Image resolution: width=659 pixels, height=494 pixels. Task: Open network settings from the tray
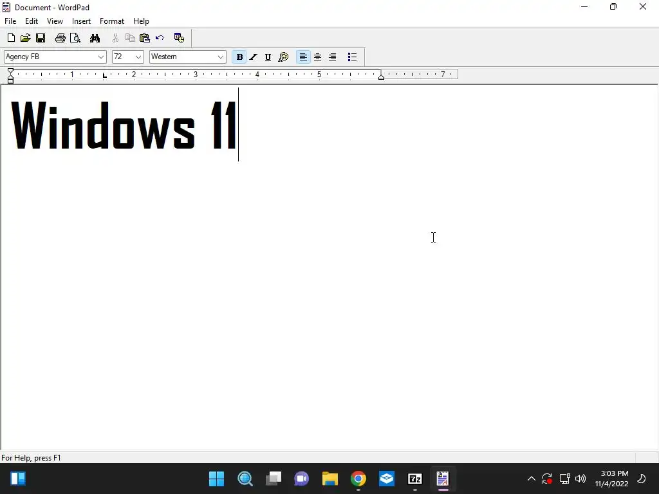(565, 479)
